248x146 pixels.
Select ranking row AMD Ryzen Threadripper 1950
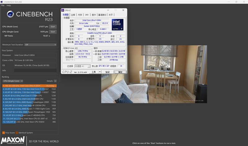click(29, 112)
